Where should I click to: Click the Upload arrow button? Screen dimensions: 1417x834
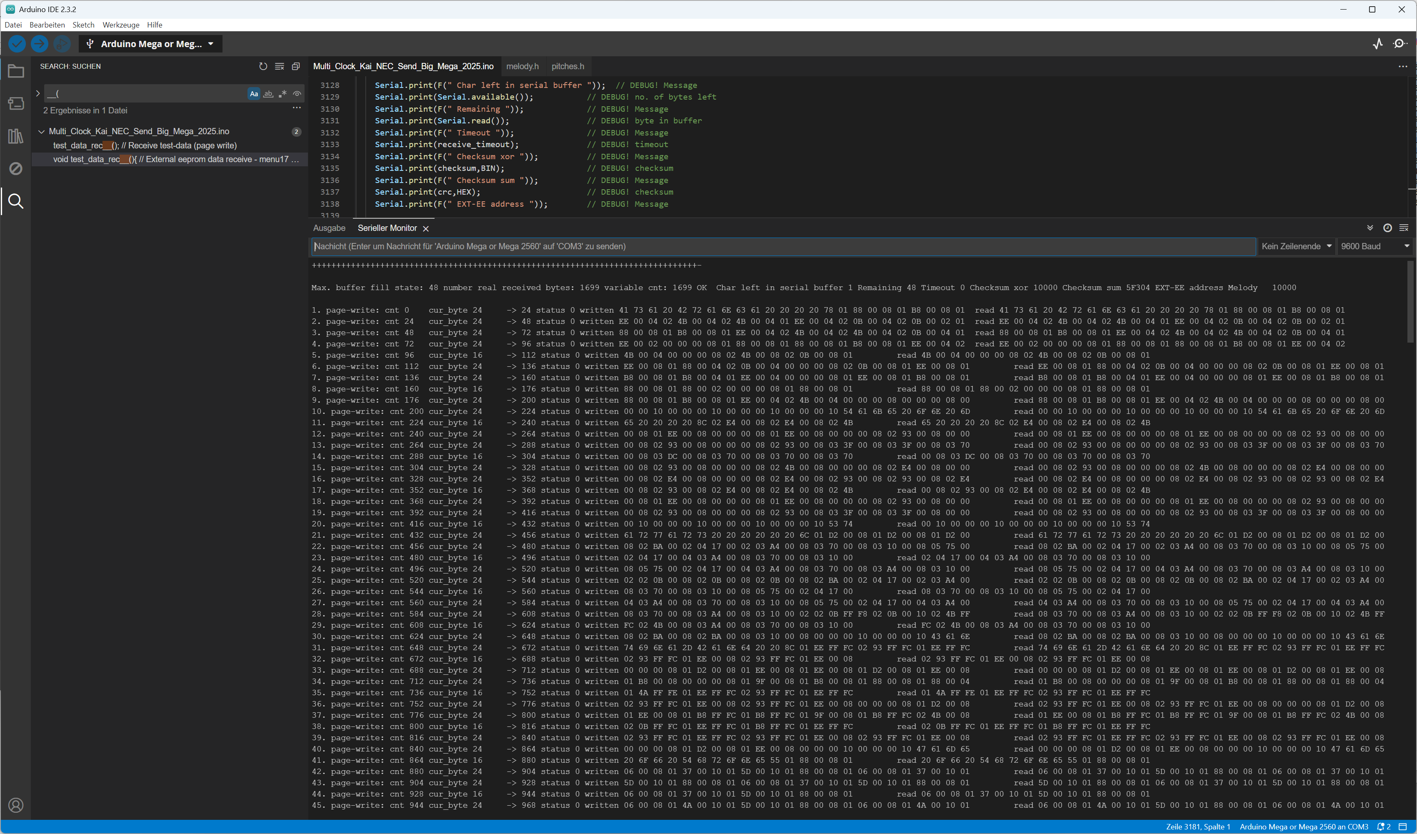(x=39, y=43)
